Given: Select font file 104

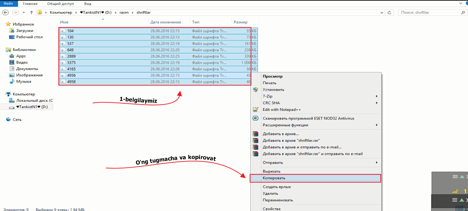Looking at the screenshot, I should click(158, 31).
